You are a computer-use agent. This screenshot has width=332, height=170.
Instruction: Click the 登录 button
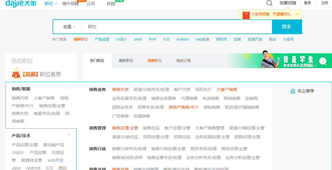click(x=307, y=3)
